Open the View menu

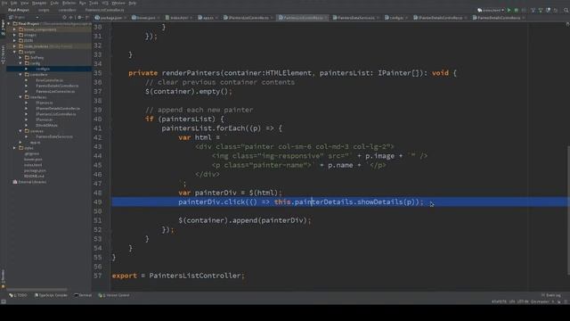(24, 3)
